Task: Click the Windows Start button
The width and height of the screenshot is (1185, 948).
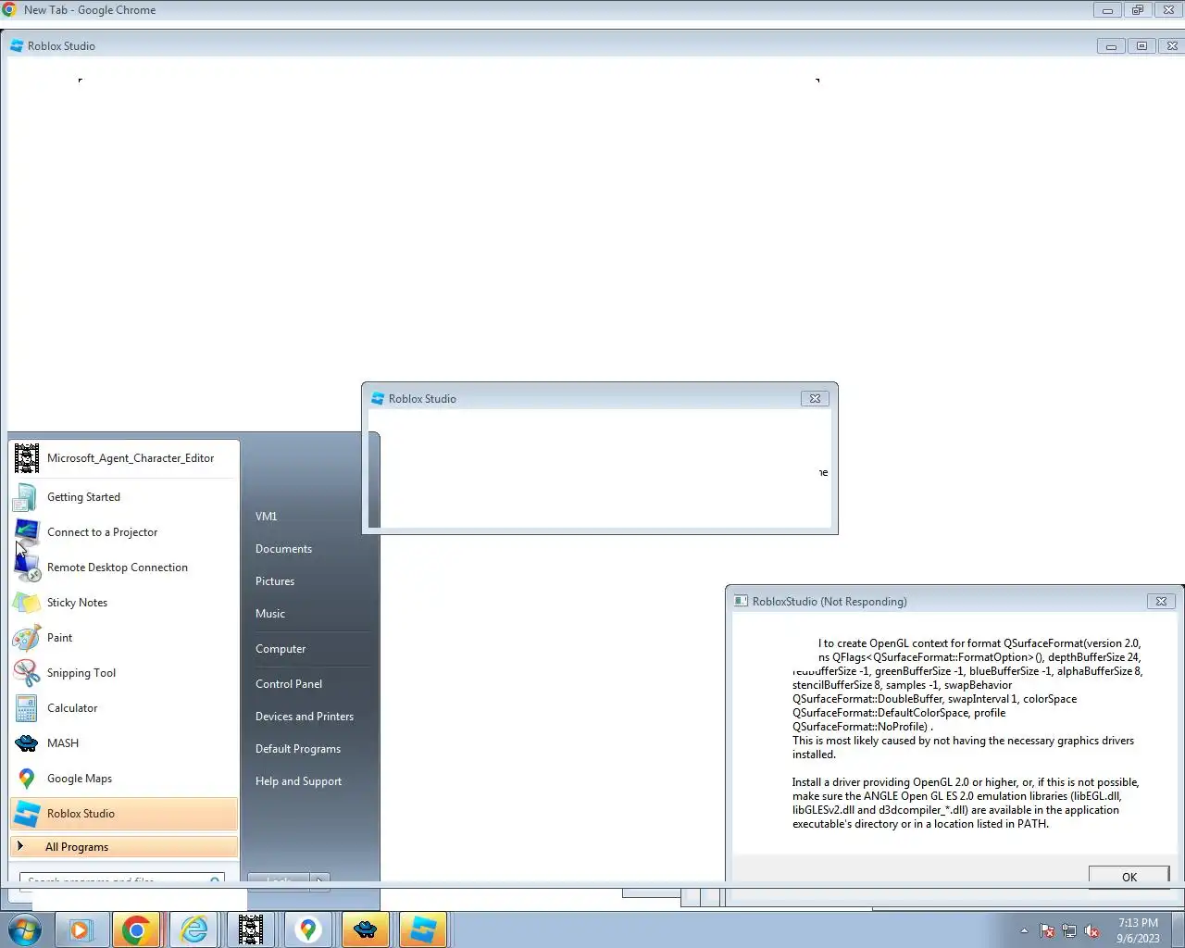Action: [x=26, y=929]
